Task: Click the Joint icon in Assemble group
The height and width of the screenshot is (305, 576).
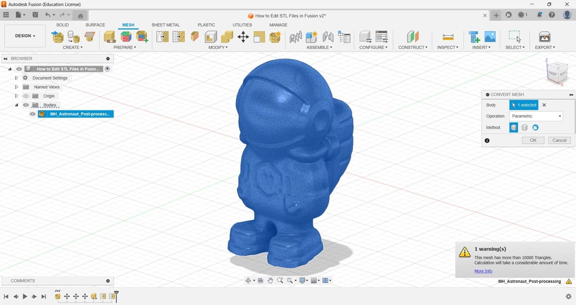Action: coord(328,36)
